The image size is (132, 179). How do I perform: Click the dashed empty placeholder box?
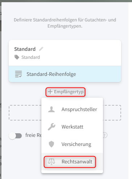(x=65, y=113)
